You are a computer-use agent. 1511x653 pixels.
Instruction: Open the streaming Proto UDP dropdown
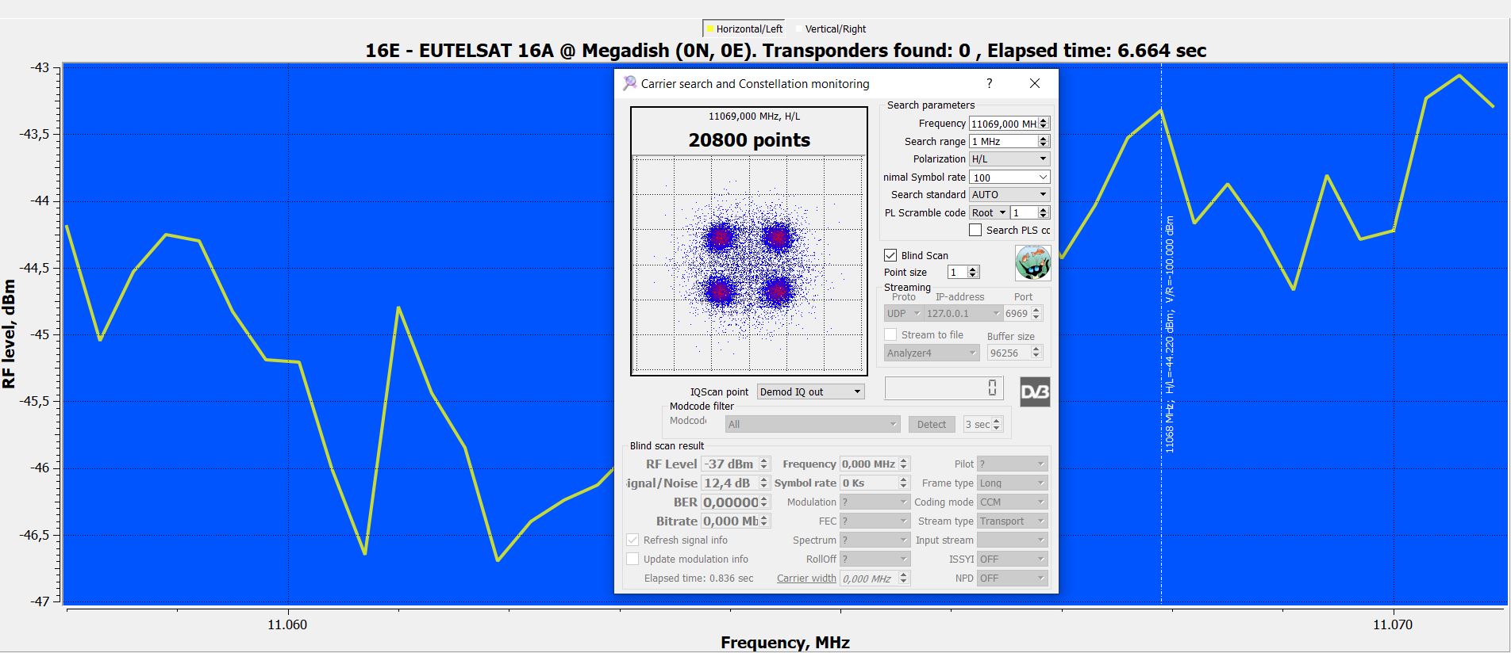point(904,313)
